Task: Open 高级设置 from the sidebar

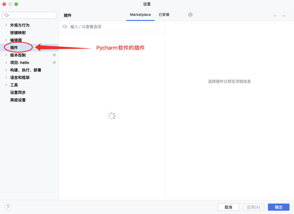Action: pos(18,100)
